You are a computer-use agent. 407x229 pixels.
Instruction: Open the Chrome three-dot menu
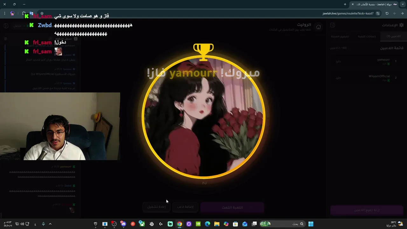(x=4, y=13)
